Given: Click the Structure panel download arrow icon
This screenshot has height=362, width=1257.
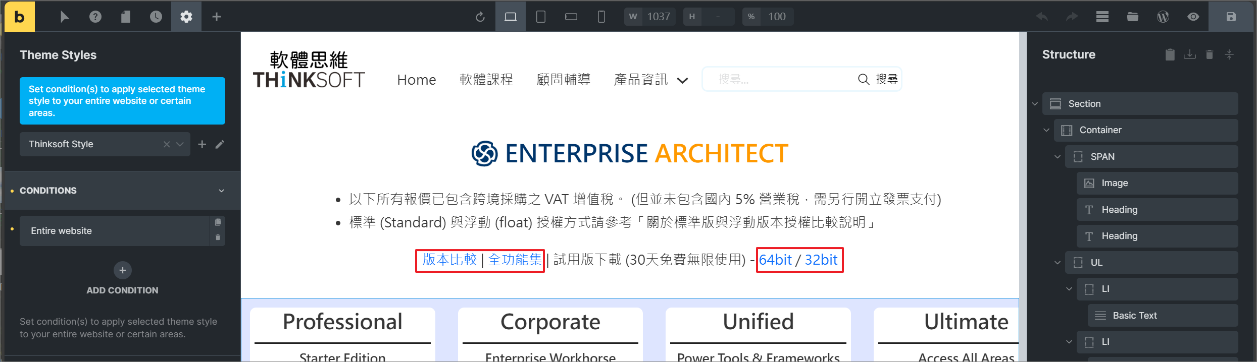Looking at the screenshot, I should 1190,54.
